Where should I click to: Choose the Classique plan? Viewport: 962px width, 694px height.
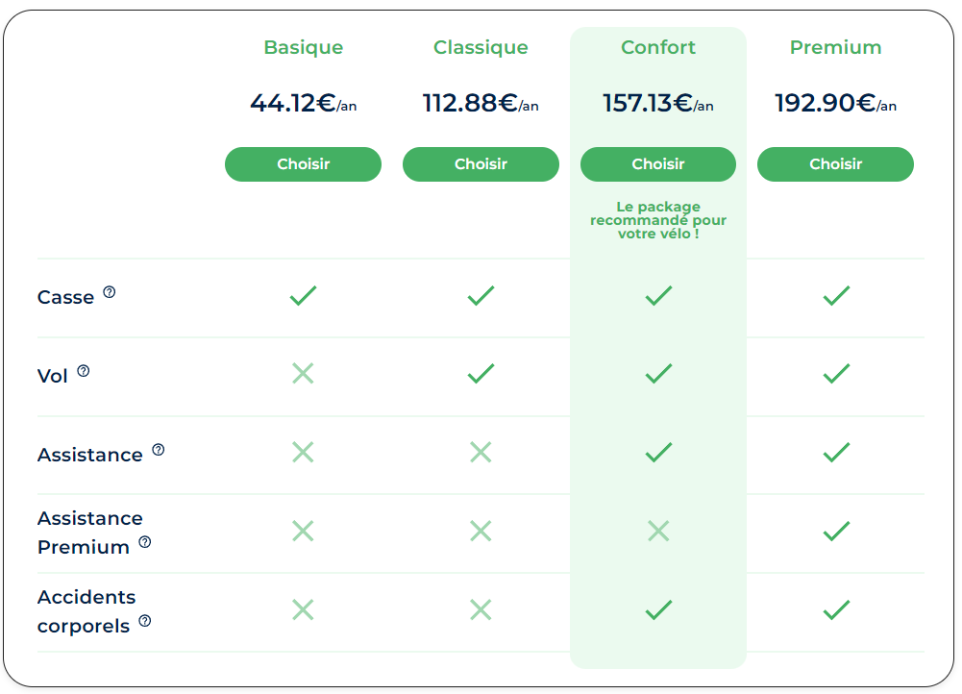click(481, 164)
